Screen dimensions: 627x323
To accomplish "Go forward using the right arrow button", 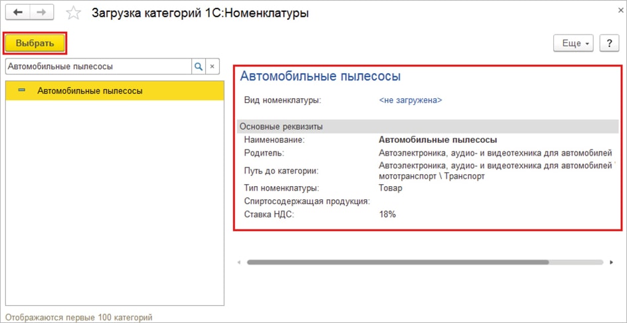I will [41, 13].
